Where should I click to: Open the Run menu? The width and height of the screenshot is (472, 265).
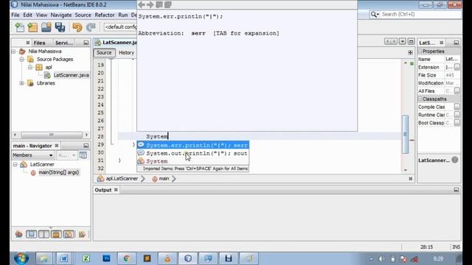pos(123,15)
